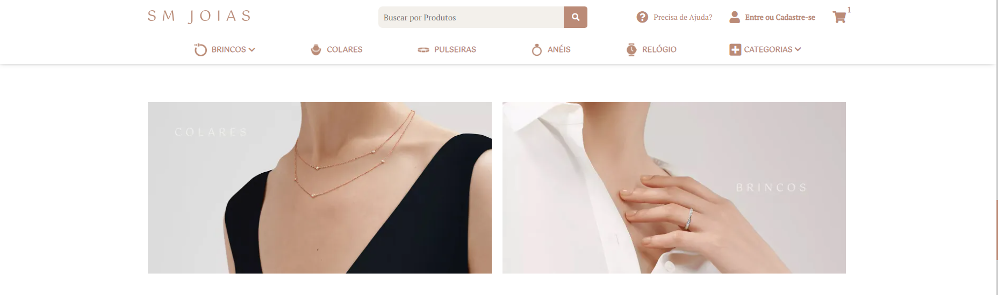Click the search magnifier button

click(x=575, y=17)
